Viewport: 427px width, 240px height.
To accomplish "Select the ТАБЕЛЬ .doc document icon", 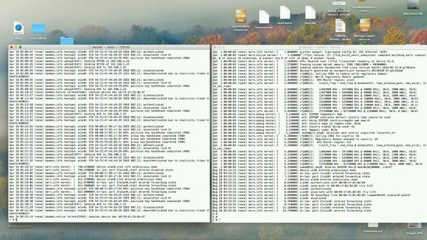I will coord(340,26).
